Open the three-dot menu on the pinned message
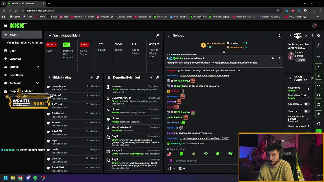Viewport: 324px width, 182px height. click(x=279, y=58)
